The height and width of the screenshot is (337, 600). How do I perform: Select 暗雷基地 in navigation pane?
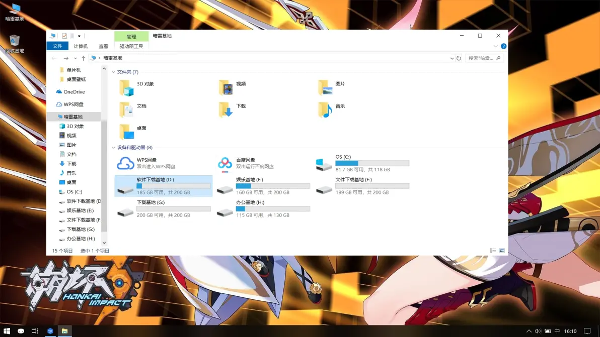coord(73,117)
